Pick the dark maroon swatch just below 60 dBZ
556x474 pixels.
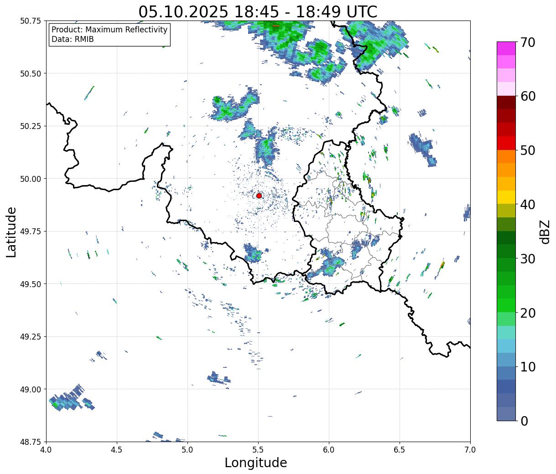[506, 103]
